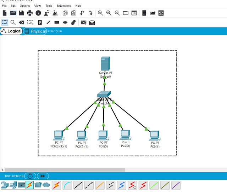
Task: Pick the Serial DCE cable with clock
Action: (132, 185)
